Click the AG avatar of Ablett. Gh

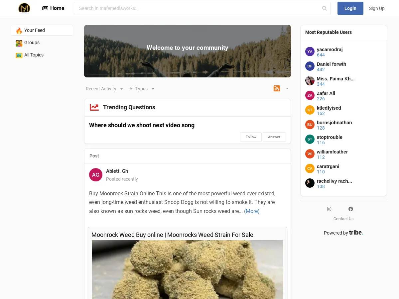(96, 175)
